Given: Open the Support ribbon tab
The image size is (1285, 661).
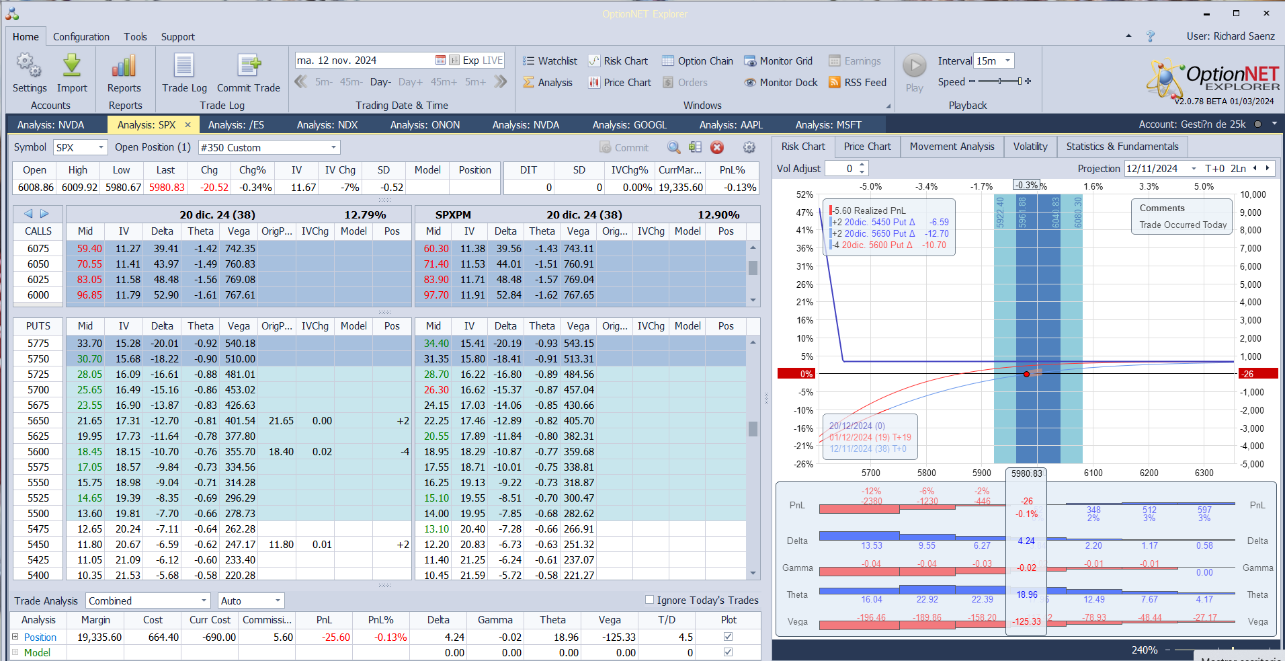Looking at the screenshot, I should pos(178,37).
